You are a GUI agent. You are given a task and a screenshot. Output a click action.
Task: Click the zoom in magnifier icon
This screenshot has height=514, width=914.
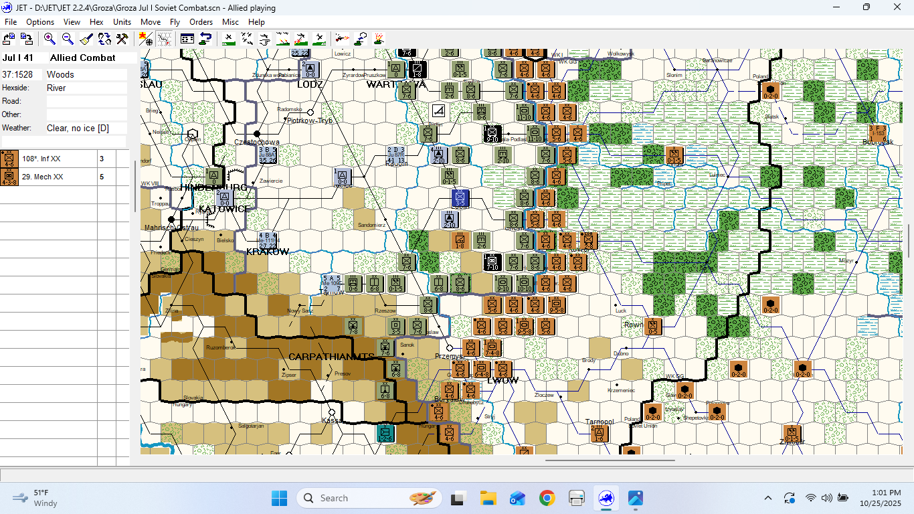click(x=50, y=38)
